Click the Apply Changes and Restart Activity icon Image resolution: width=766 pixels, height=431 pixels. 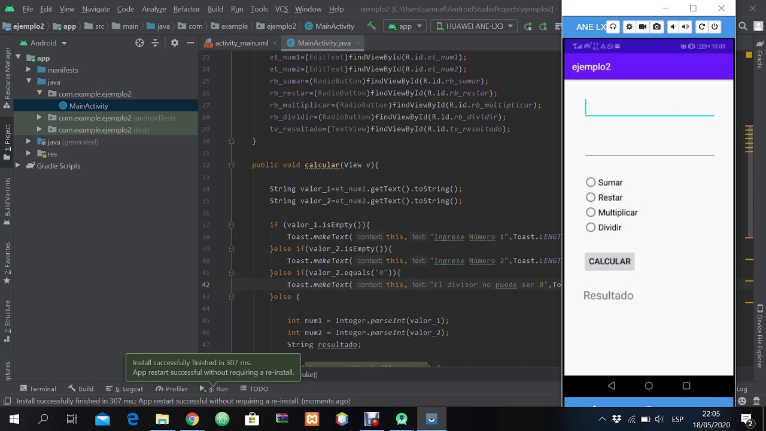click(x=528, y=26)
